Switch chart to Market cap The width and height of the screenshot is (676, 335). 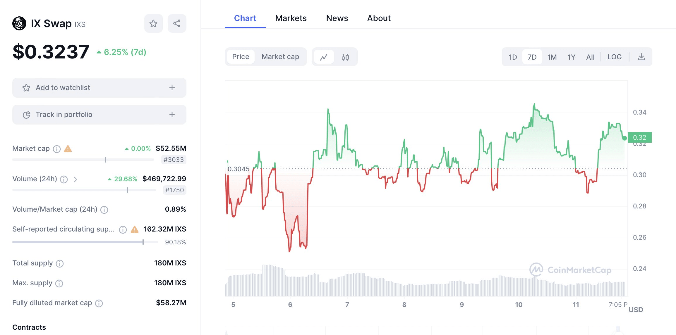click(x=280, y=57)
